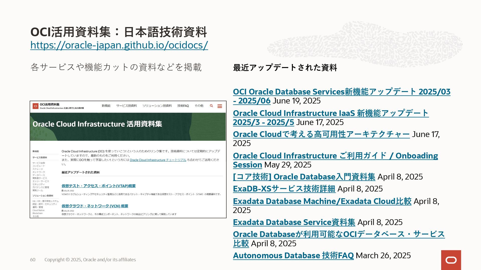Viewport: 481px width, 270px height.
Task: Open [コア技術] Oracle Database入門資料集 link
Action: (x=304, y=177)
